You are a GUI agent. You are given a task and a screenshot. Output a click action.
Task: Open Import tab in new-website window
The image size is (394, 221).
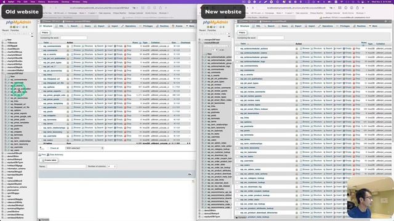pyautogui.click(x=310, y=26)
